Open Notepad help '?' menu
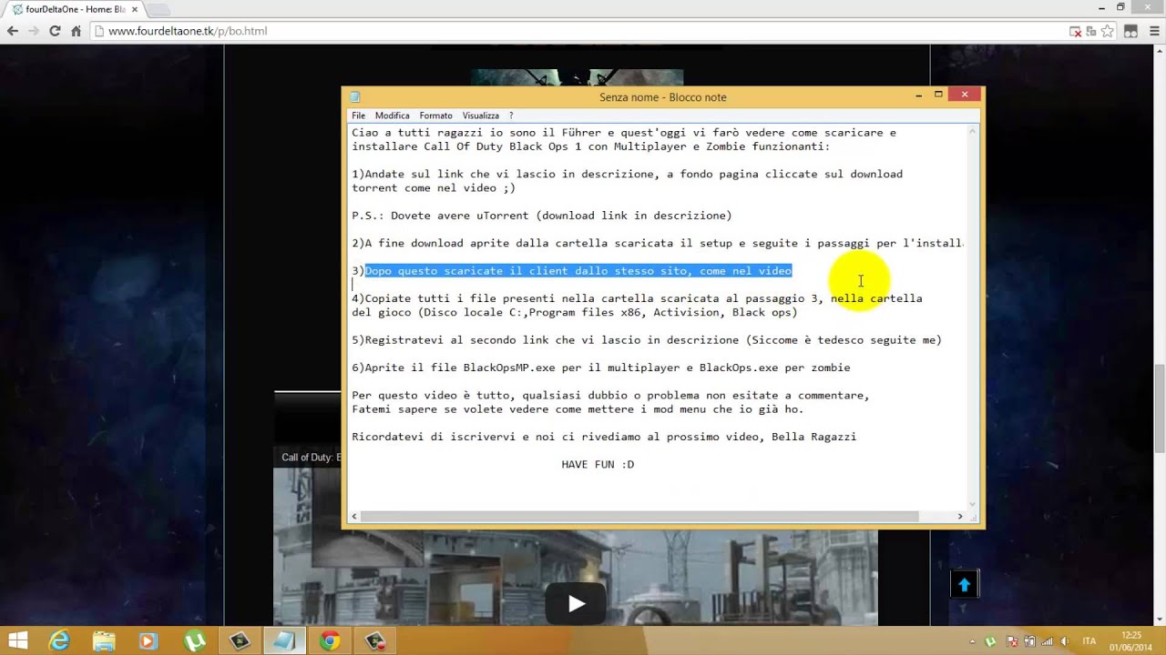 [511, 116]
